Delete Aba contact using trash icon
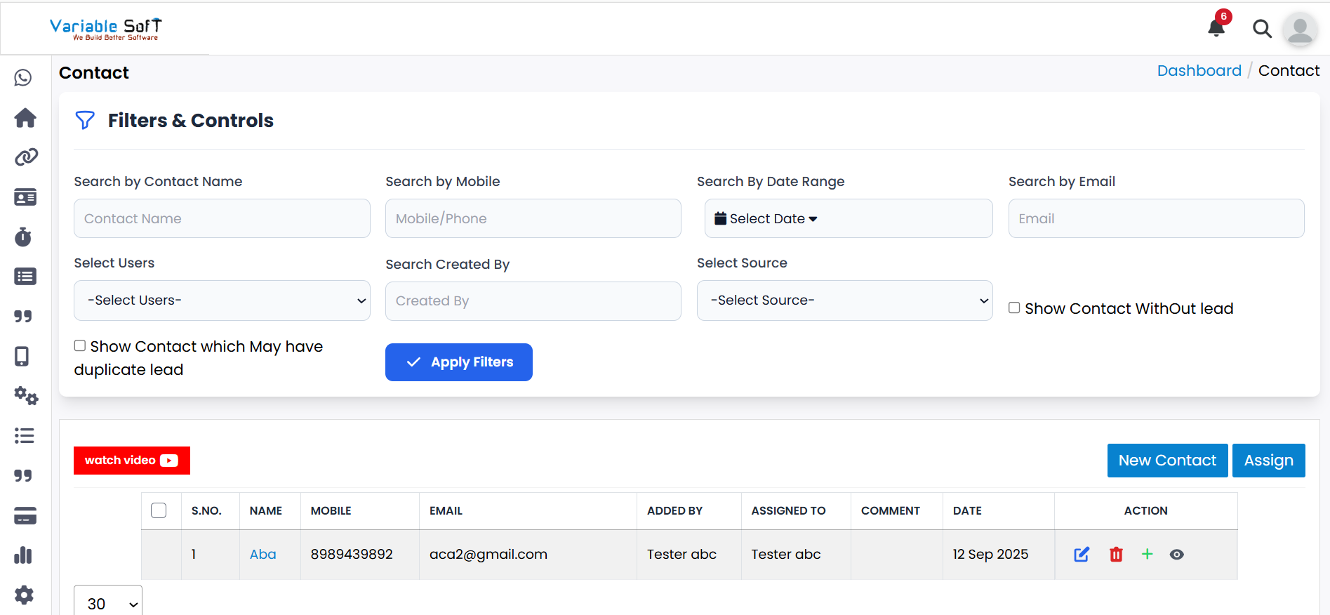Screen dimensions: 1330x615 (1116, 555)
